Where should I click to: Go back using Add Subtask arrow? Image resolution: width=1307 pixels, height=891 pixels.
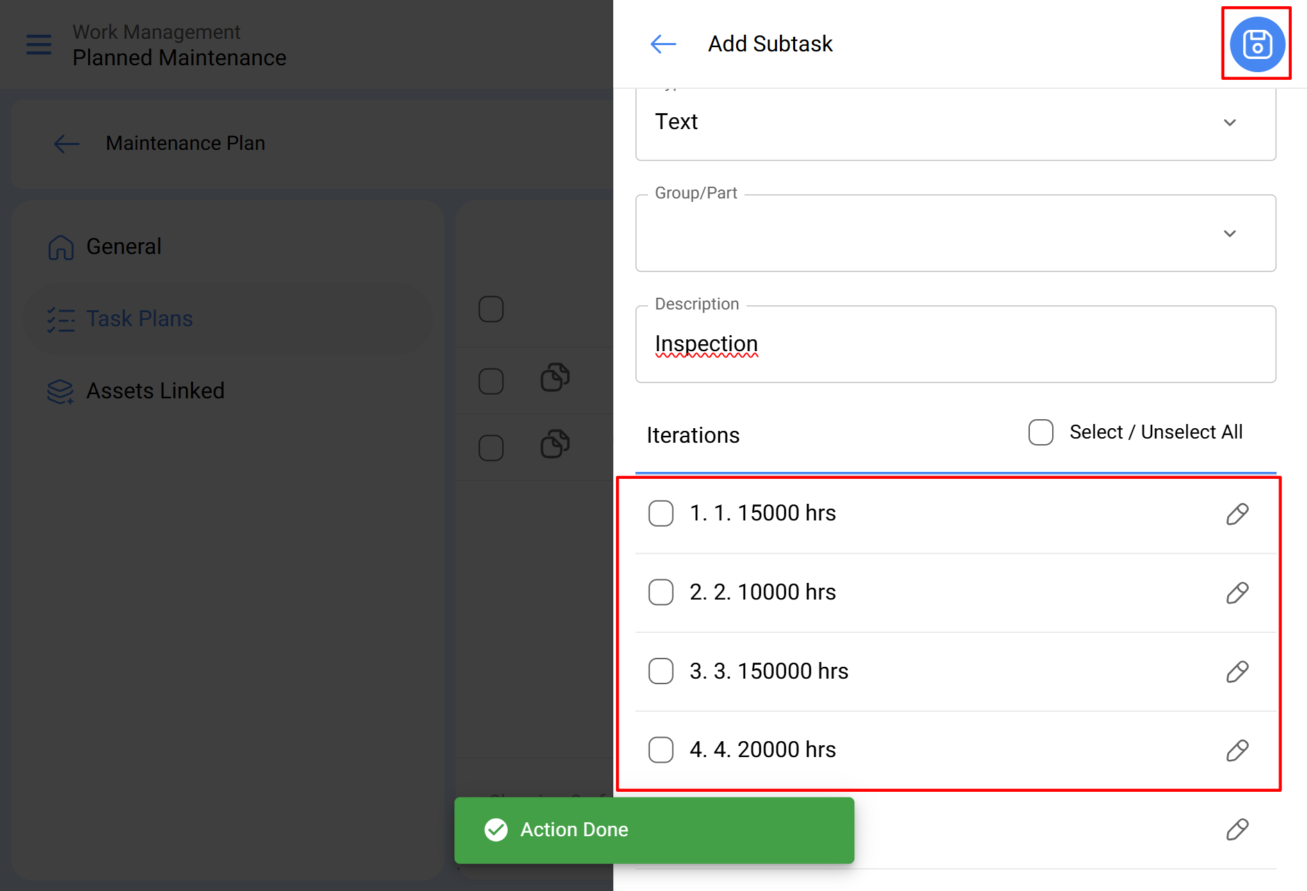coord(663,44)
